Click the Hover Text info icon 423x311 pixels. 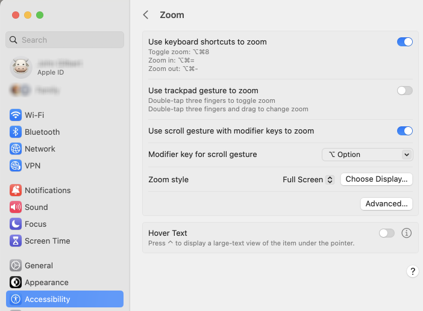pyautogui.click(x=406, y=233)
